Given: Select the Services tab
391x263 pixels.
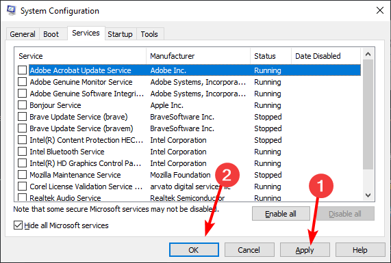Looking at the screenshot, I should (86, 33).
